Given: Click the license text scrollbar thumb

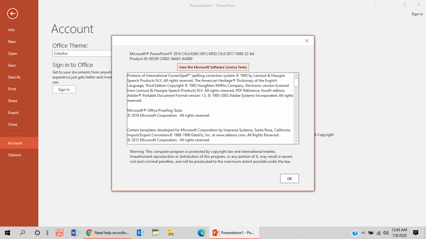Looking at the screenshot, I should click(x=296, y=82).
